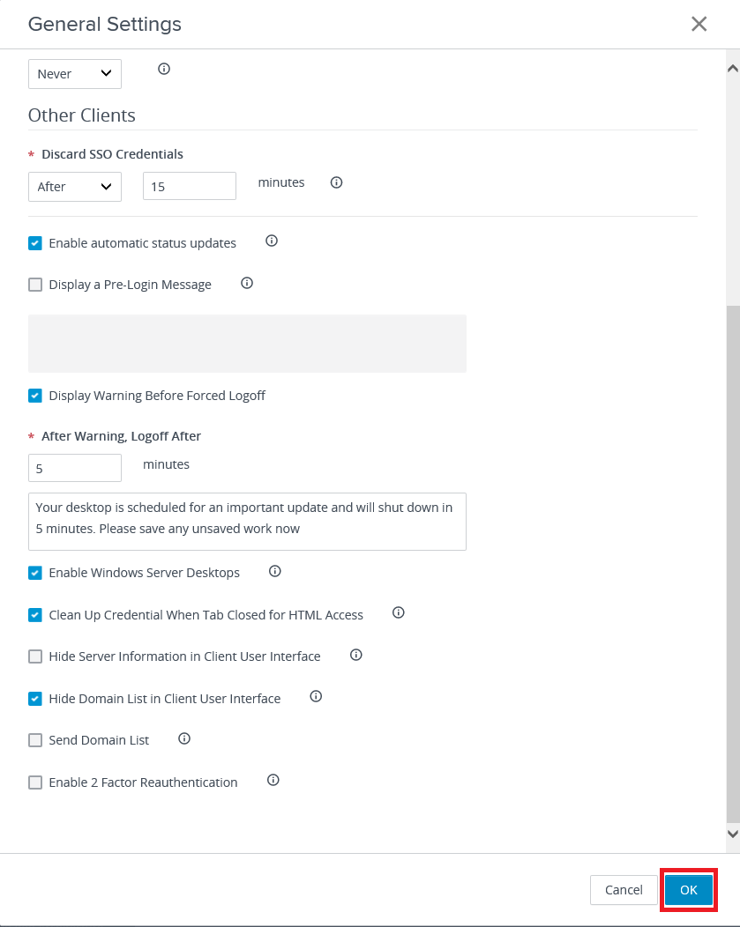Screen dimensions: 740x927
Task: Click the scroll down arrow of the scrollbar
Action: point(731,833)
